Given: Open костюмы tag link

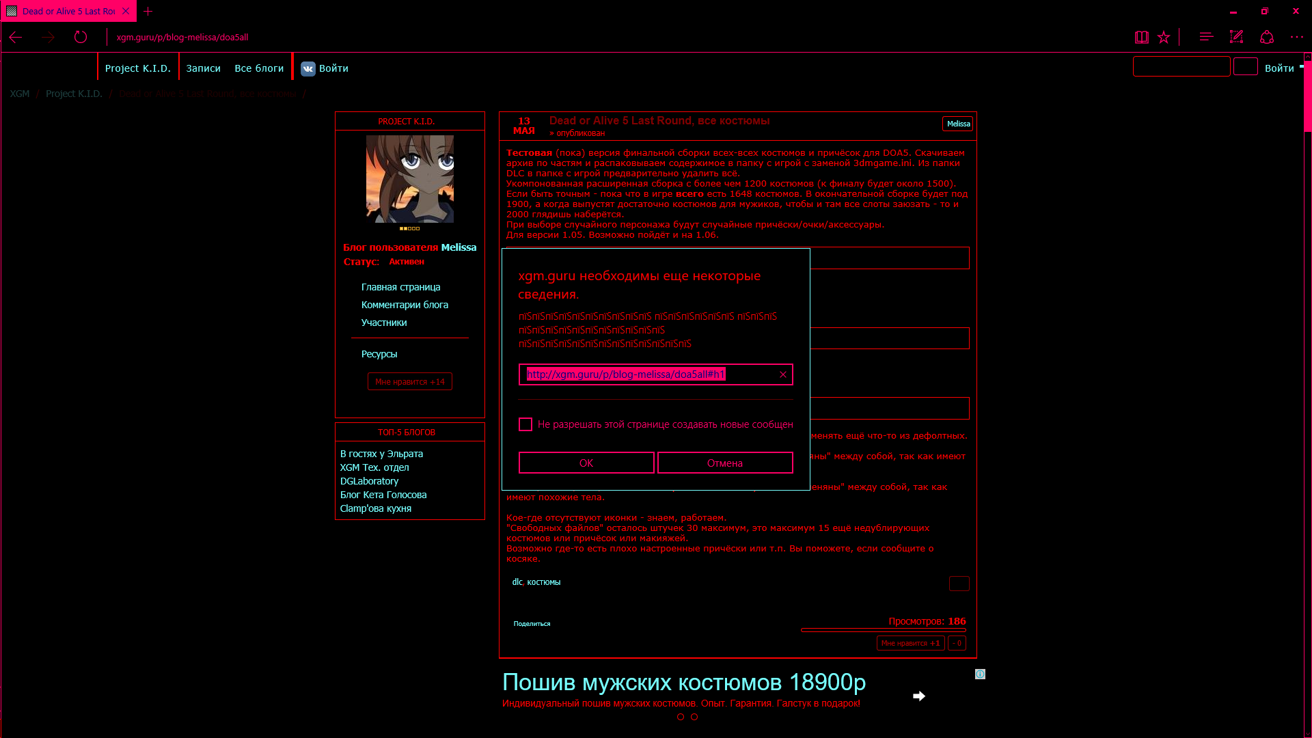Looking at the screenshot, I should coord(544,582).
